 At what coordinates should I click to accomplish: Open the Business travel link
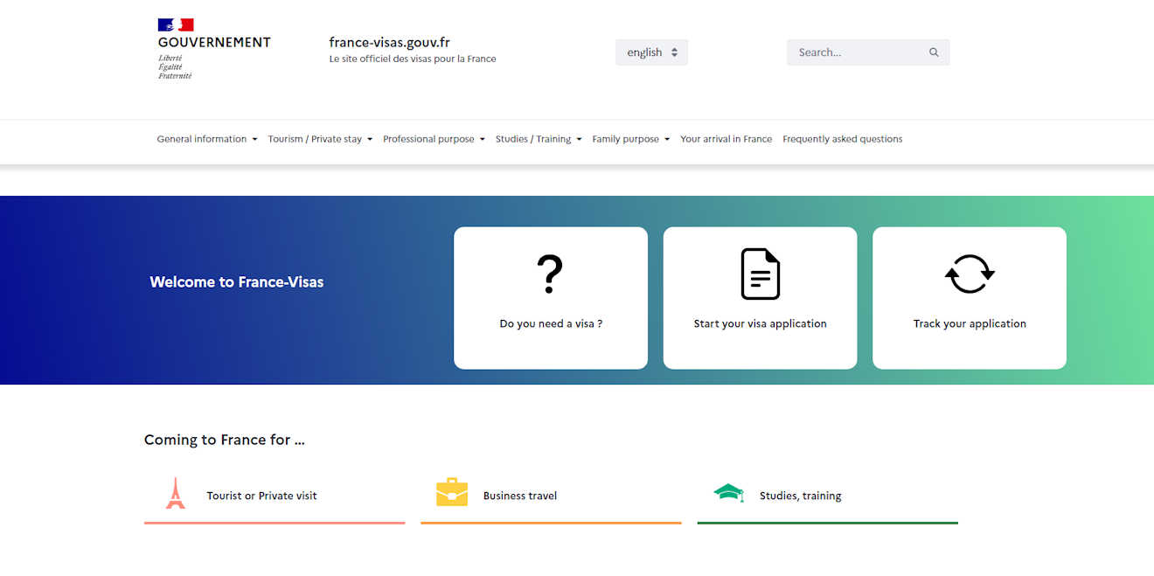(x=520, y=496)
